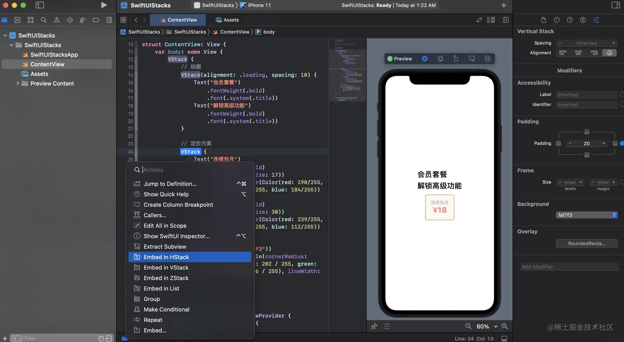Open the test navigator diamond icon

tap(70, 20)
